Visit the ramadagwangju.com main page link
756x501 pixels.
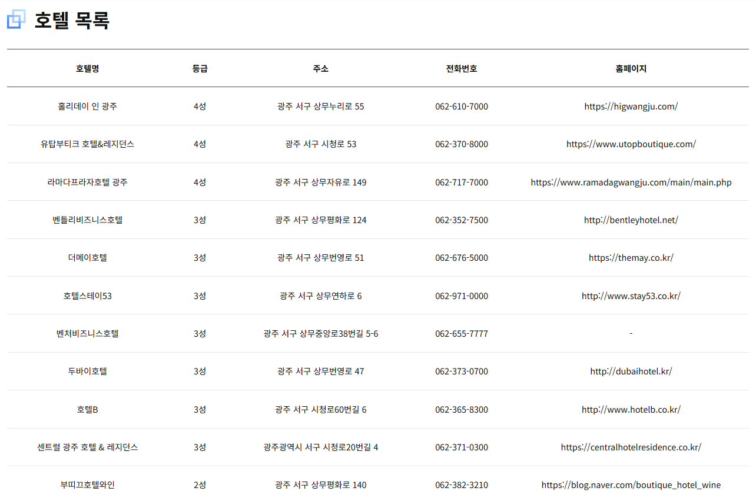631,183
